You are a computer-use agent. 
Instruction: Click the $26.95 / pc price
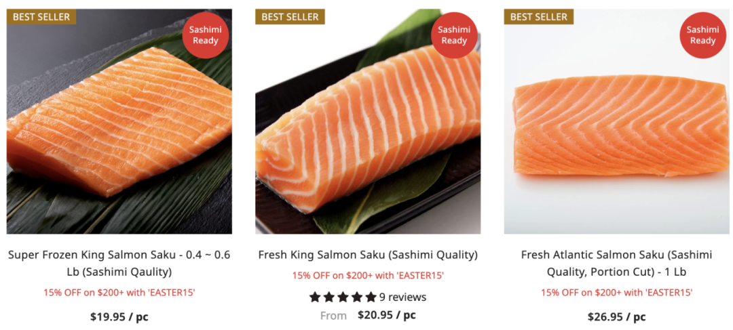click(616, 317)
